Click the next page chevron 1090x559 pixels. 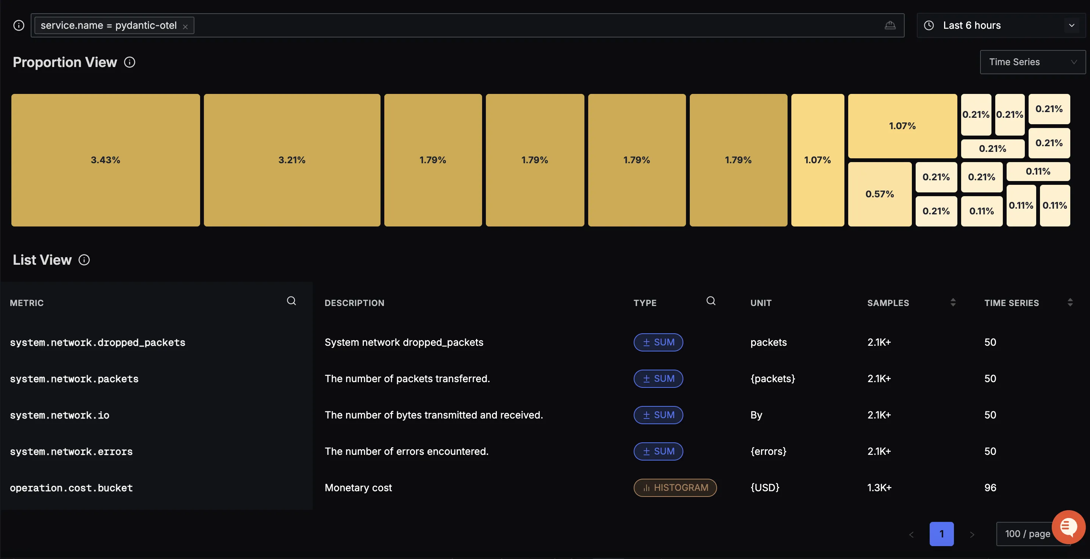tap(972, 534)
